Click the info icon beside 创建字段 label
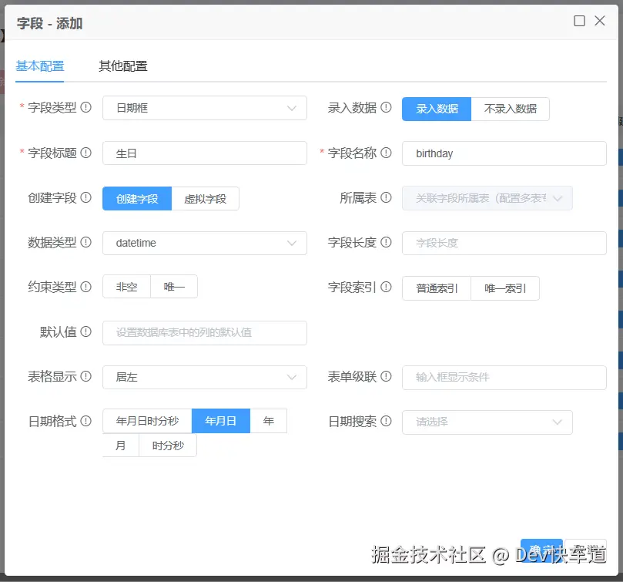The height and width of the screenshot is (582, 623). pyautogui.click(x=85, y=197)
